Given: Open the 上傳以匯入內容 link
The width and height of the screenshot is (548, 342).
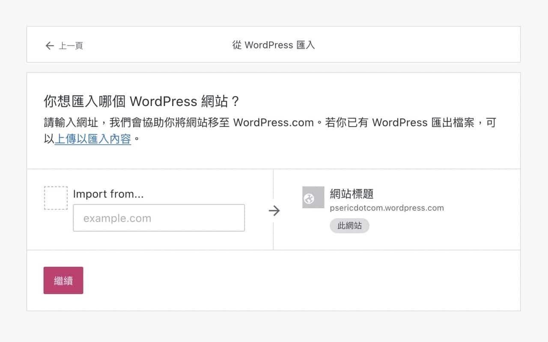Looking at the screenshot, I should click(93, 139).
